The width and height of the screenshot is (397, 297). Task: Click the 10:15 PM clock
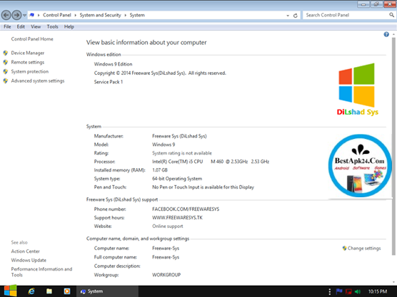tap(378, 291)
